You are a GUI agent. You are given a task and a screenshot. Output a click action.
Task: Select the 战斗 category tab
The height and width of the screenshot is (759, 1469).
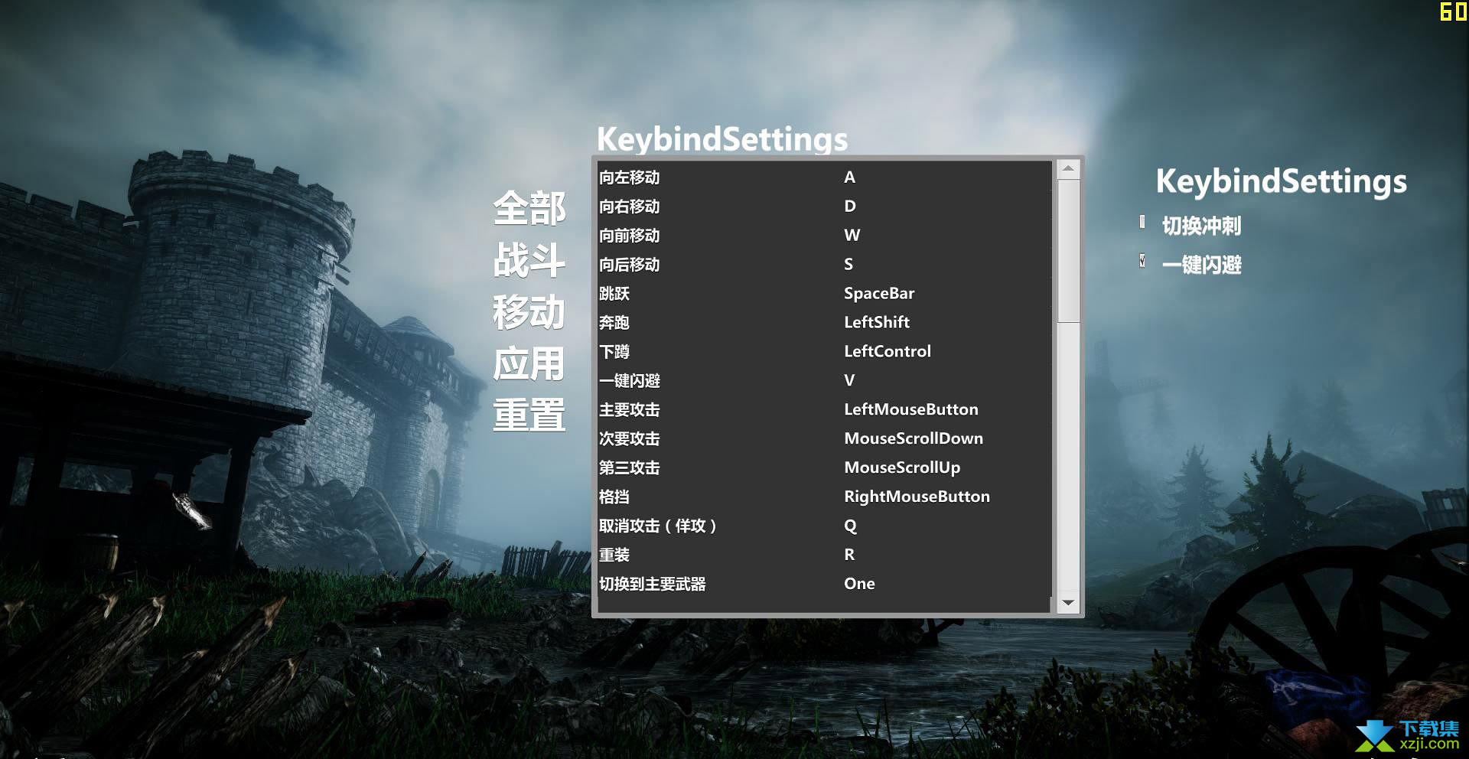click(529, 260)
